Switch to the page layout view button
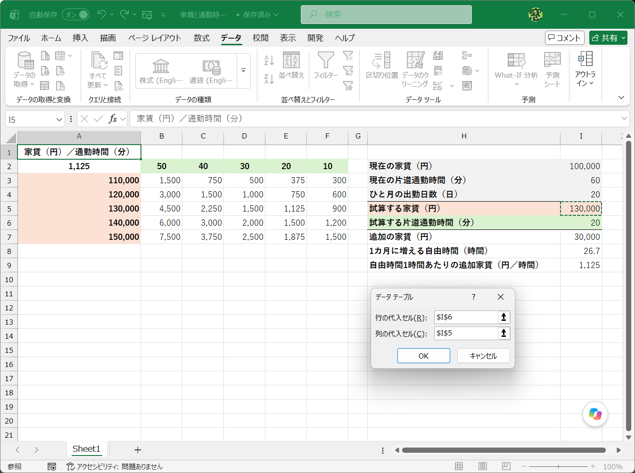The height and width of the screenshot is (473, 635). (x=483, y=466)
